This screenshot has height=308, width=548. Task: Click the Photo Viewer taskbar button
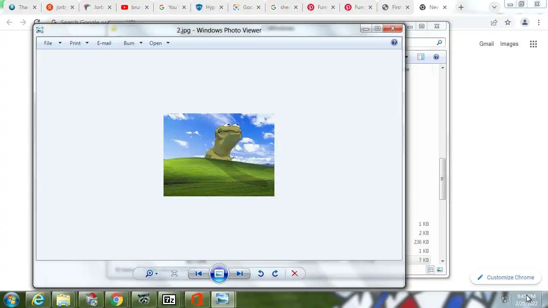tap(223, 299)
